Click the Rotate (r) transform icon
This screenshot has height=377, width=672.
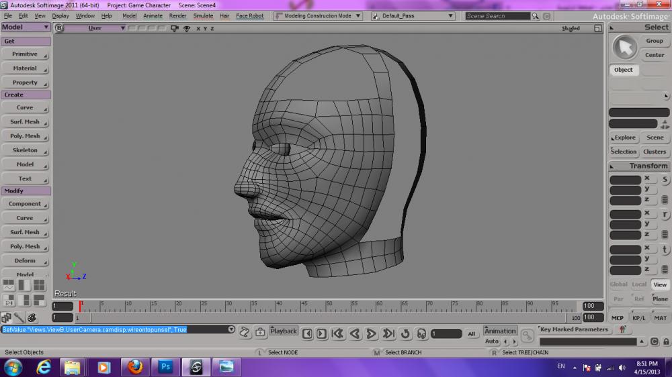point(665,215)
